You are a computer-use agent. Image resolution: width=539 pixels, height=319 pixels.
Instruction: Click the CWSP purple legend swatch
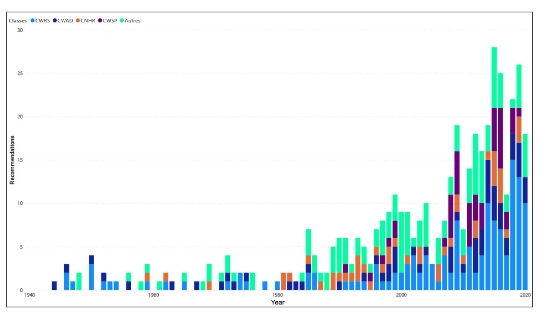100,20
